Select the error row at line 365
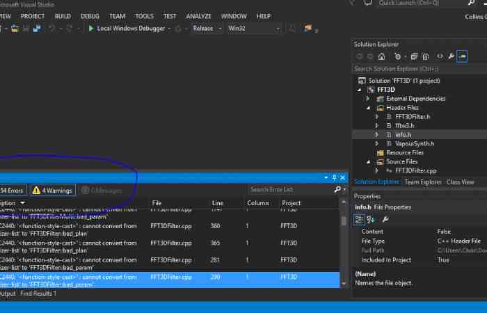The height and width of the screenshot is (313, 487). (170, 246)
